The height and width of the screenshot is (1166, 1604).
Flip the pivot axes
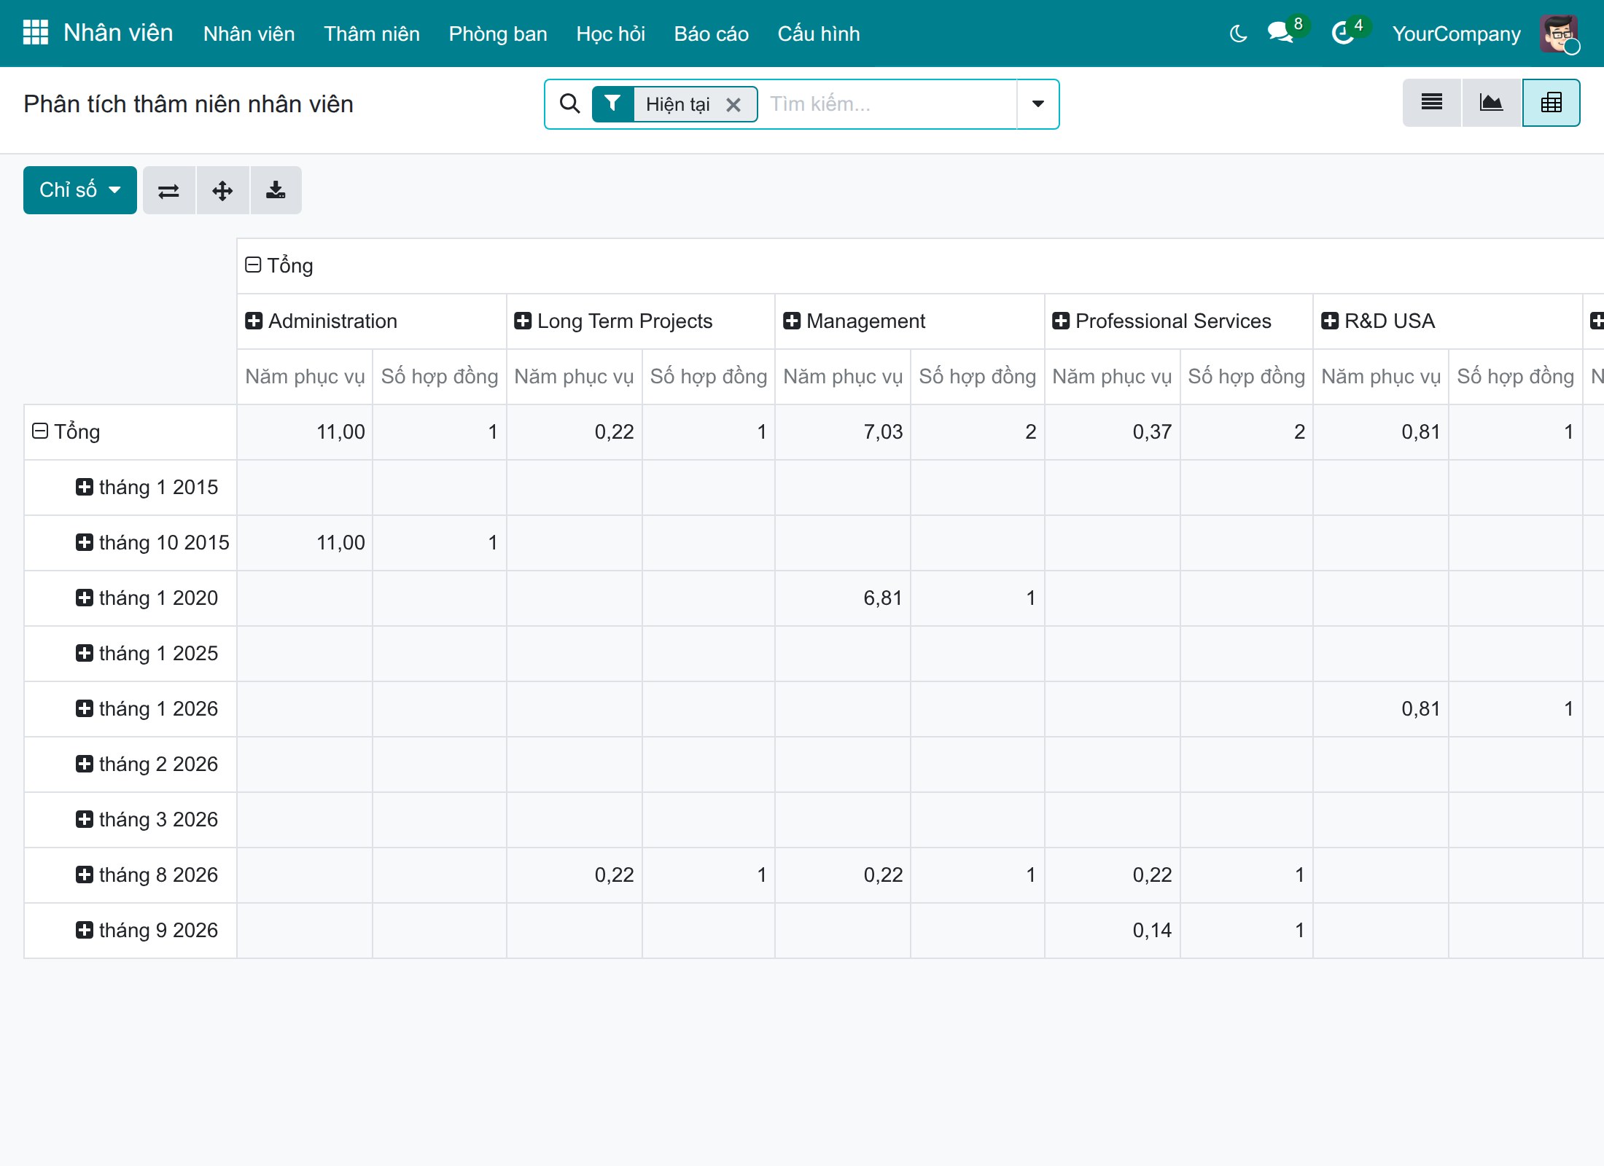pos(168,190)
